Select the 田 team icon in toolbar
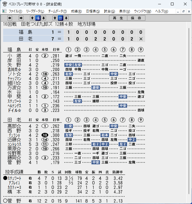Viewport: 192px width, 204px height. coord(60,18)
